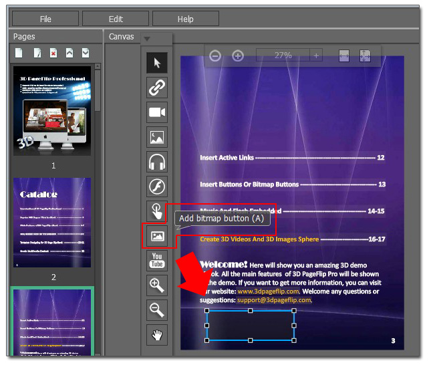Click the new blank page icon

click(x=19, y=53)
